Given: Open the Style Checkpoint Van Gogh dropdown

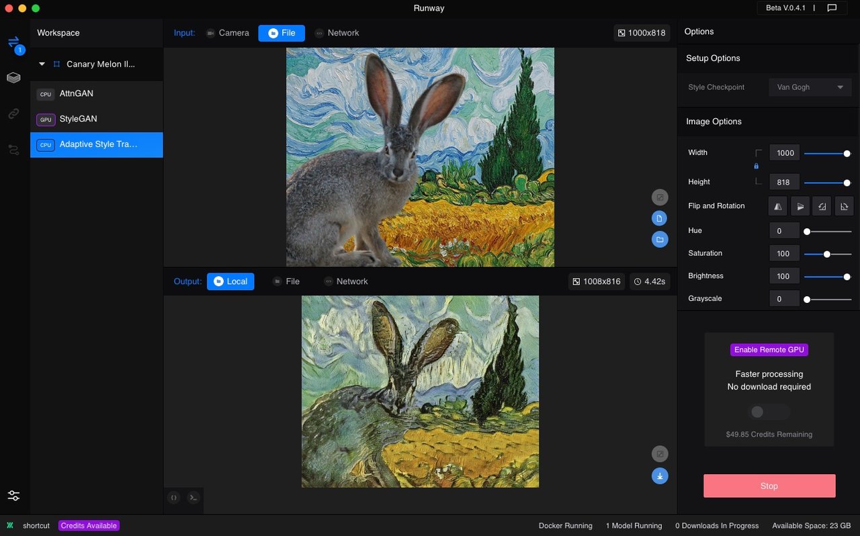Looking at the screenshot, I should (x=810, y=87).
